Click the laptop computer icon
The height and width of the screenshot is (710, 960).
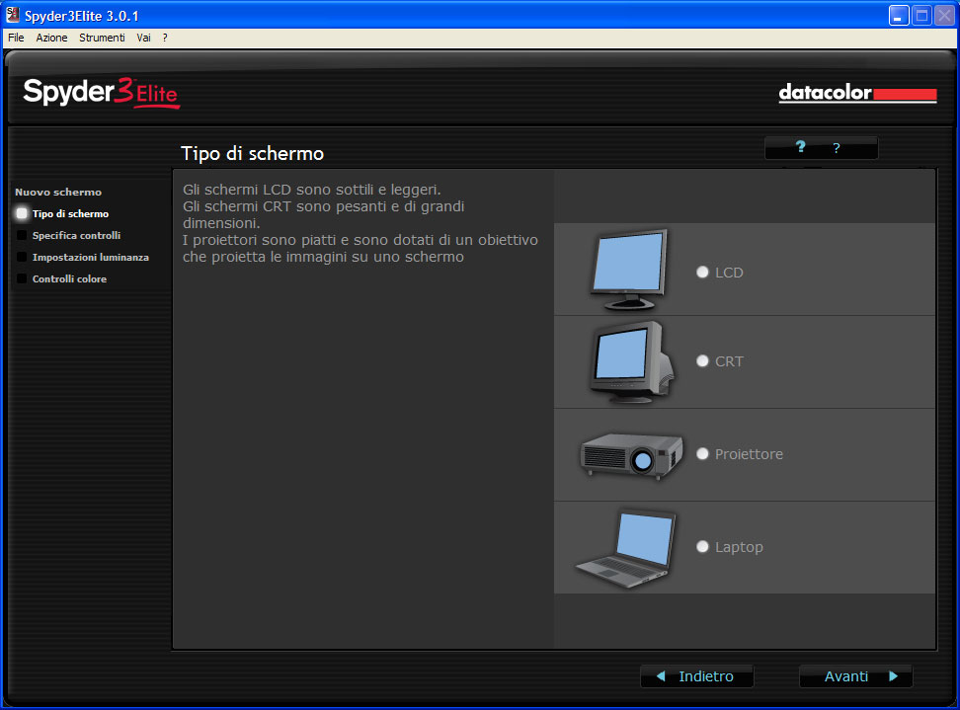pyautogui.click(x=626, y=549)
